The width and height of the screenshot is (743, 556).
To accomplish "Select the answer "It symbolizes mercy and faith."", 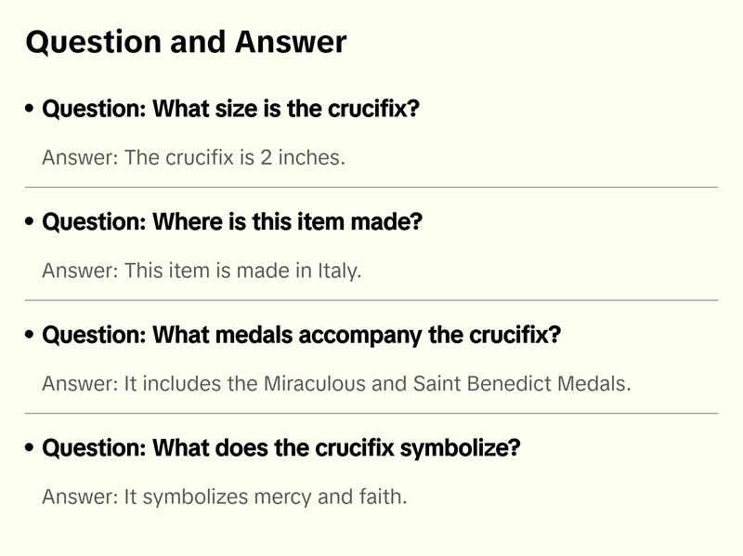I will click(224, 496).
